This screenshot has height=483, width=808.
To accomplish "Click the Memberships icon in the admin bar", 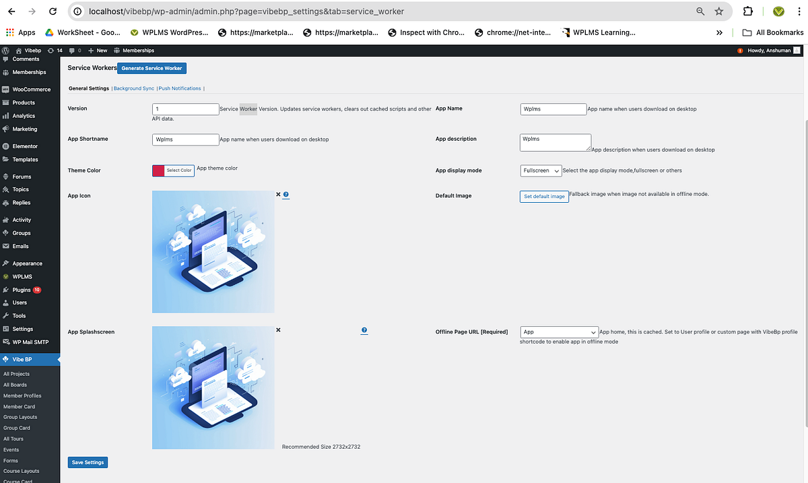I will (x=118, y=50).
